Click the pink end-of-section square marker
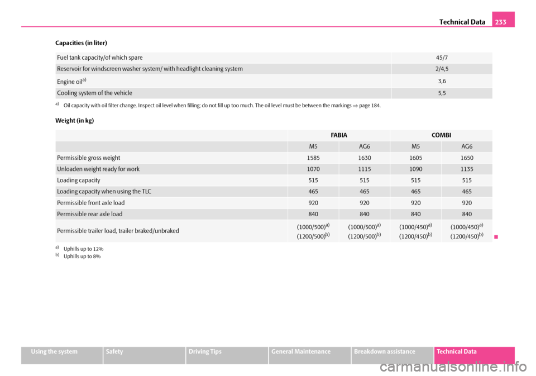 pyautogui.click(x=496, y=236)
